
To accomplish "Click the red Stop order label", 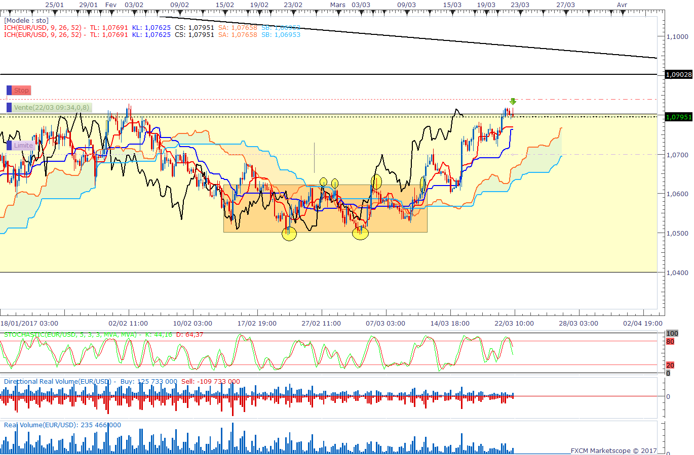I will click(x=21, y=90).
